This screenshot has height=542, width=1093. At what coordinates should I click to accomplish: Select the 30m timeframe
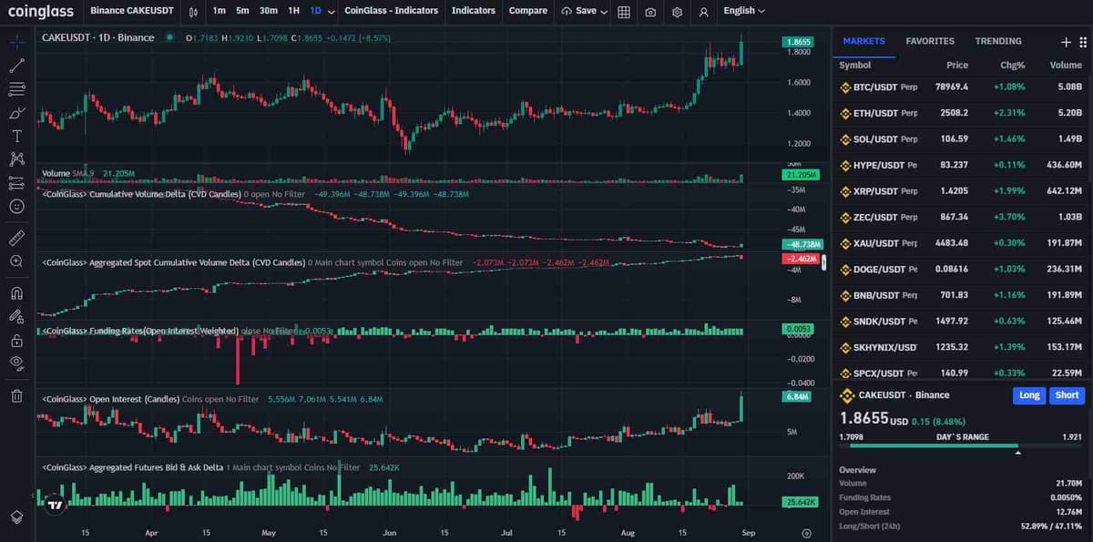point(269,11)
